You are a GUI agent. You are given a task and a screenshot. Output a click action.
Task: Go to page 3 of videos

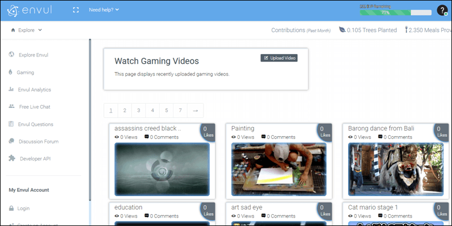138,110
